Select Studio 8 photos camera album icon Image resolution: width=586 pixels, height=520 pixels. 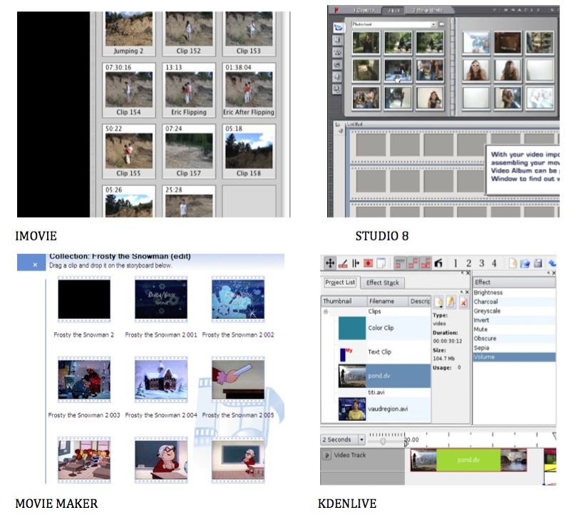click(x=337, y=64)
